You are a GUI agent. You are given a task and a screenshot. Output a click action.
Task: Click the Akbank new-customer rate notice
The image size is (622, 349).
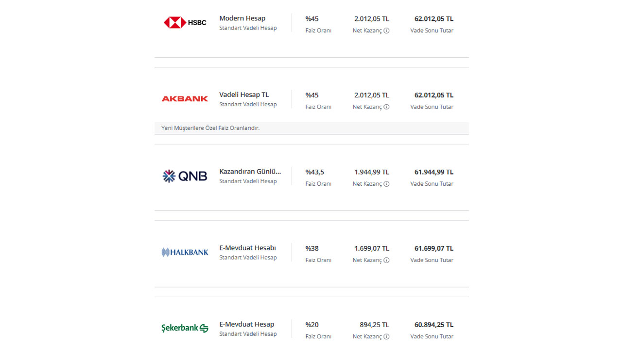pyautogui.click(x=210, y=128)
